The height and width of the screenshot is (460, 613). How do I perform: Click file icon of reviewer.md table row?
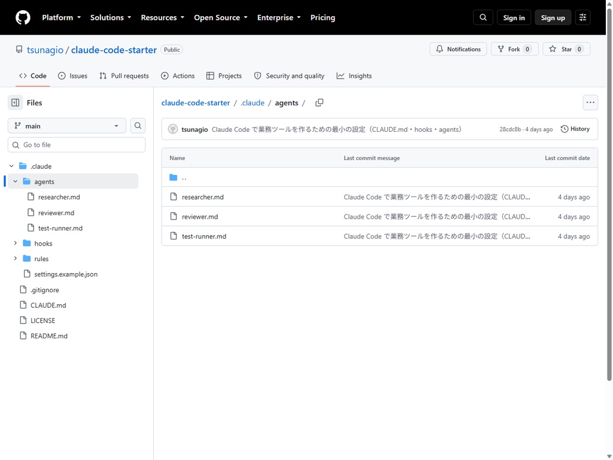pos(174,216)
